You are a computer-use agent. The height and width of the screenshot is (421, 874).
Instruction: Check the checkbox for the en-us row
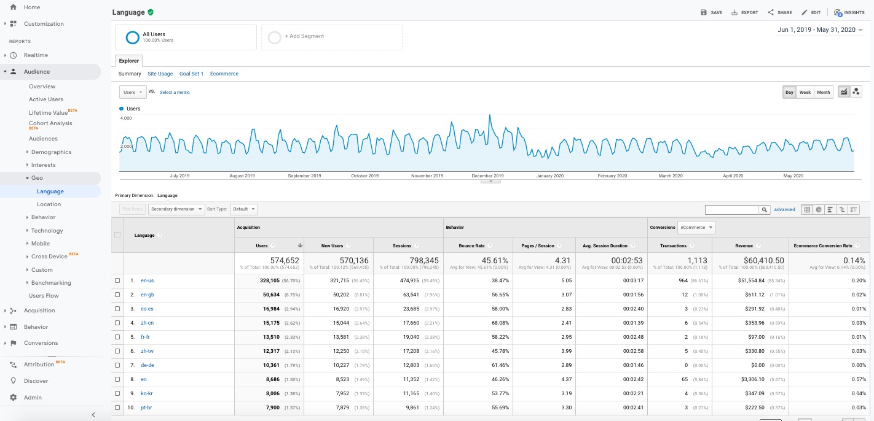point(117,280)
